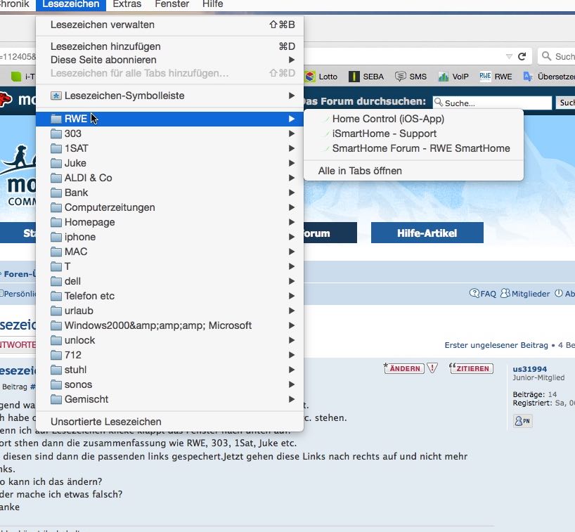575x532 pixels.
Task: Click the Hilfe-Artikel button
Action: [x=427, y=233]
